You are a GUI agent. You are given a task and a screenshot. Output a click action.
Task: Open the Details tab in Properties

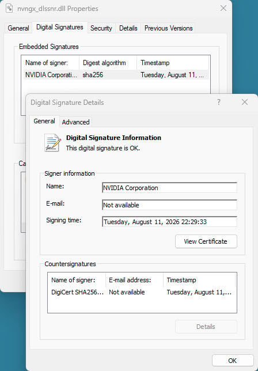[x=128, y=28]
